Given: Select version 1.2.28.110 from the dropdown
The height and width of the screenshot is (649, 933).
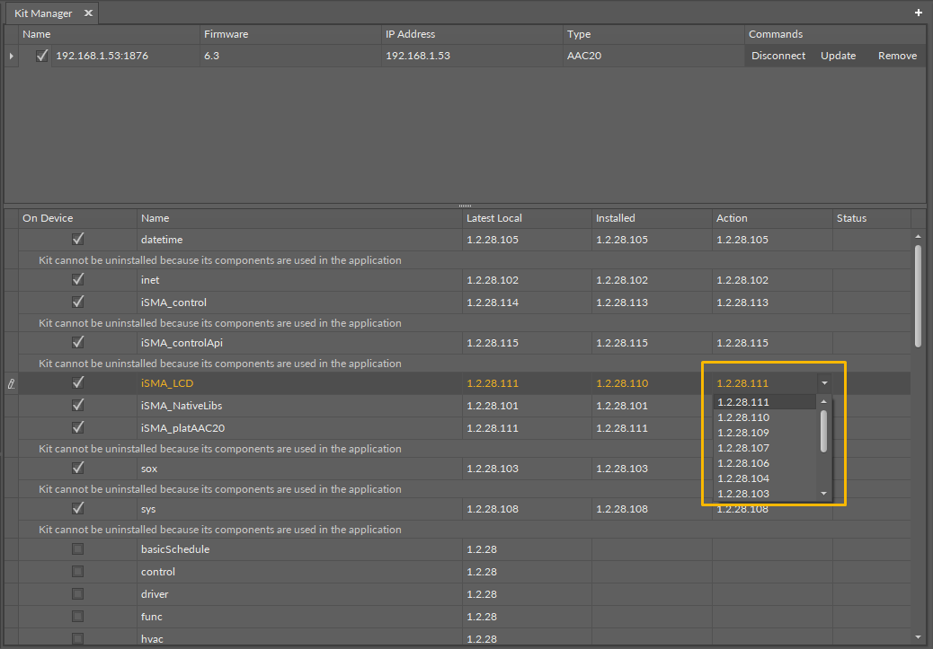Looking at the screenshot, I should (x=743, y=417).
